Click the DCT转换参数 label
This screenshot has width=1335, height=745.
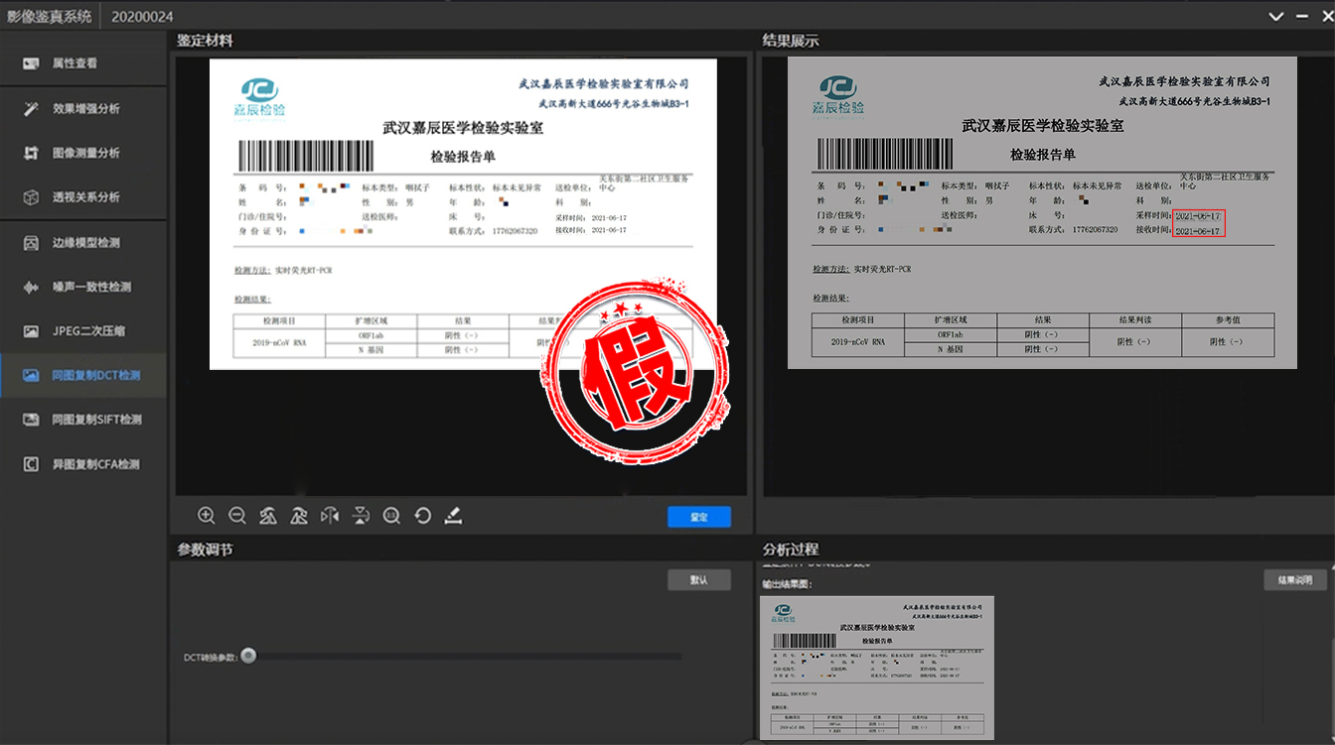coord(210,657)
